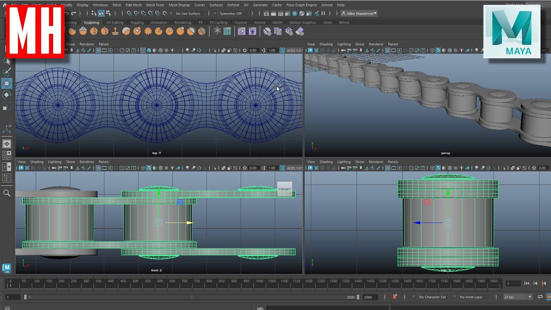This screenshot has width=551, height=310.
Task: Click the No Live Surface field
Action: coord(188,13)
